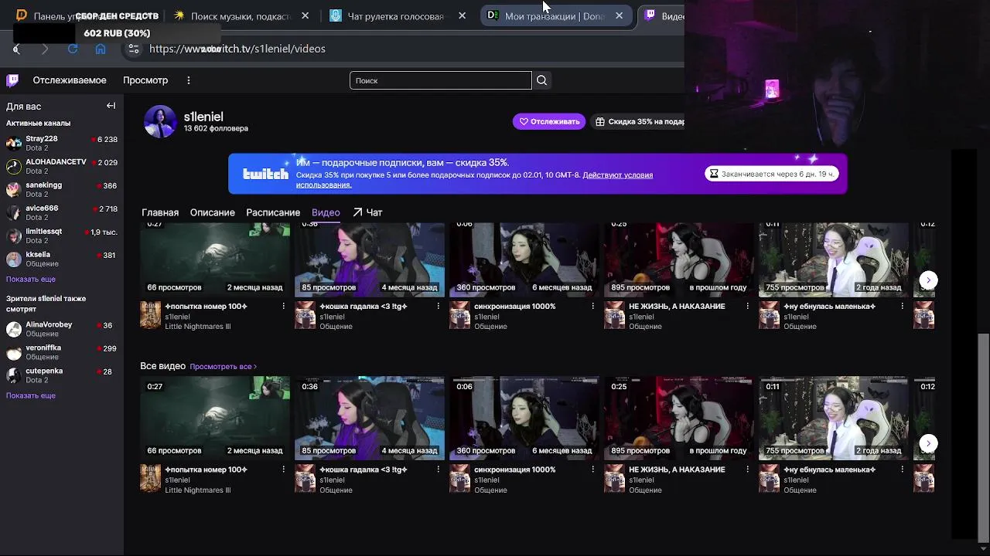Switch to Описание channel tab

coord(212,212)
